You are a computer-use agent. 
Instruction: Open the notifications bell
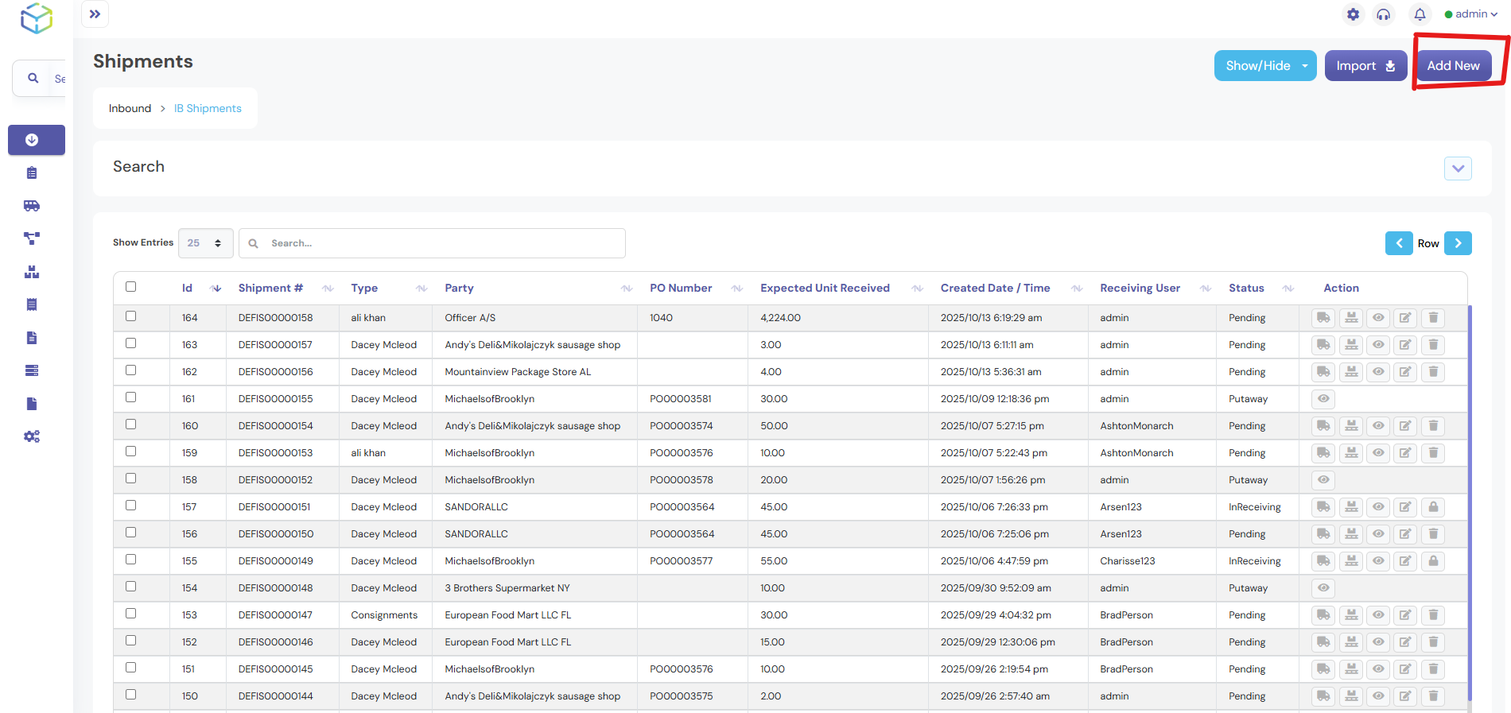tap(1420, 14)
